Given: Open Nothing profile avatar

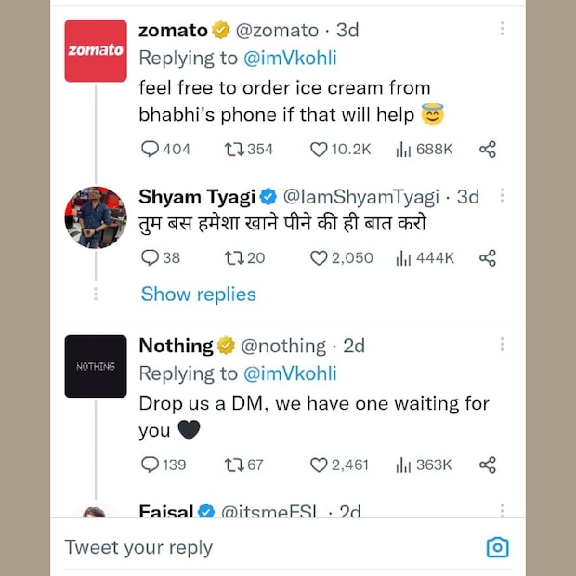Looking at the screenshot, I should point(96,366).
